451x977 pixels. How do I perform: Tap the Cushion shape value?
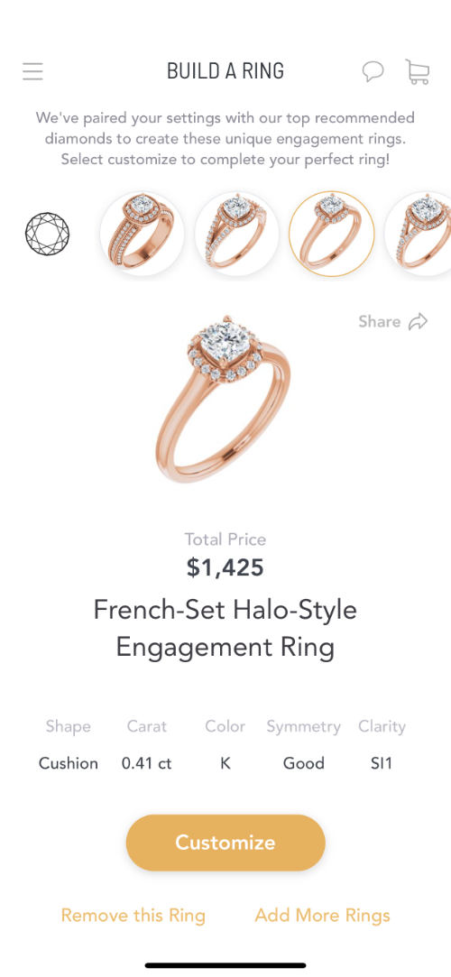(x=69, y=763)
